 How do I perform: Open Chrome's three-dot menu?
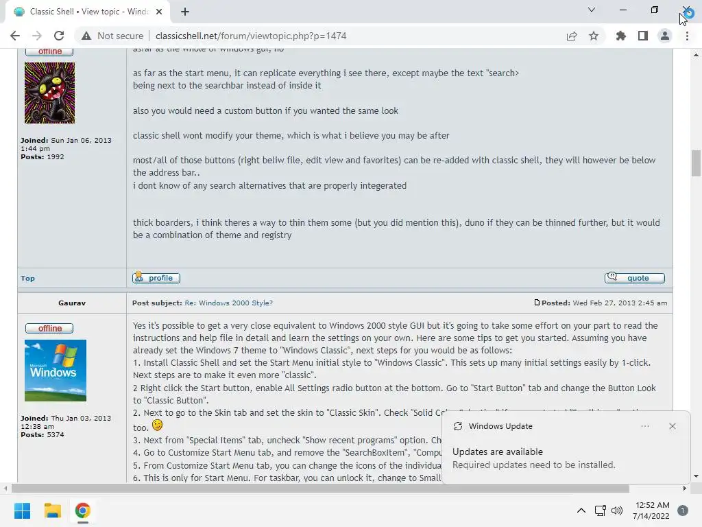click(687, 36)
